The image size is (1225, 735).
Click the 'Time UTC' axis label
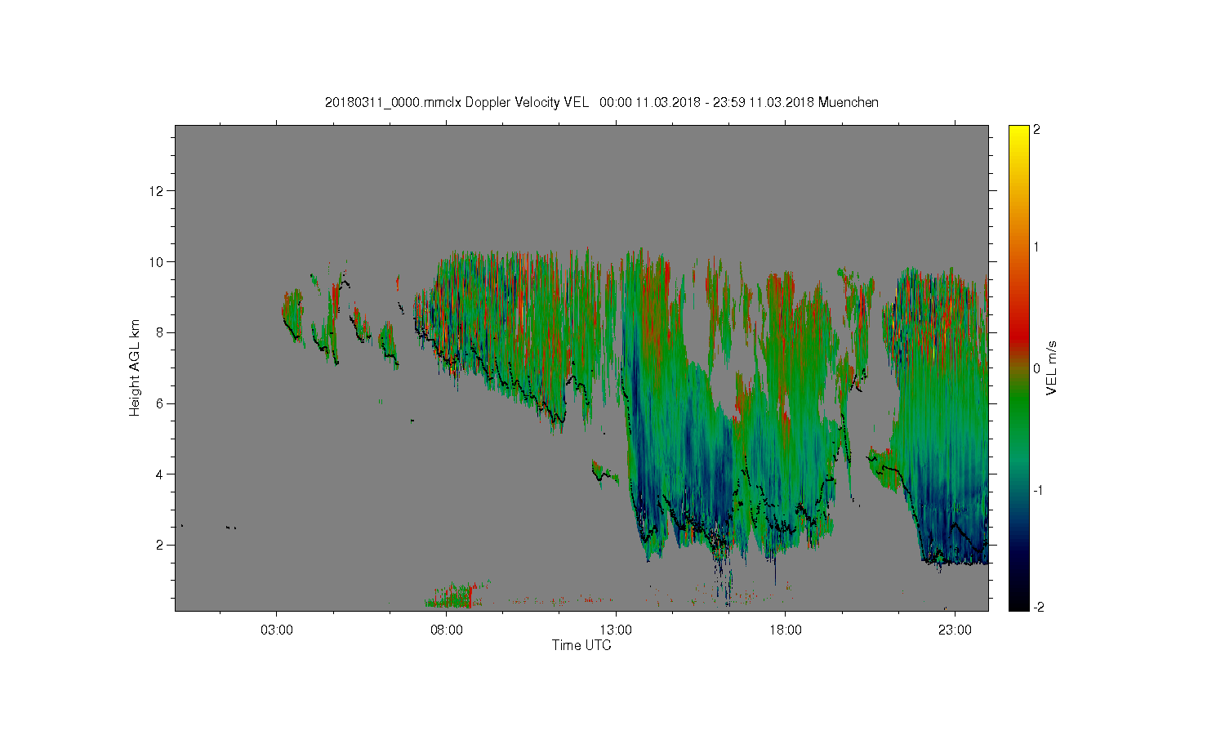click(x=581, y=645)
